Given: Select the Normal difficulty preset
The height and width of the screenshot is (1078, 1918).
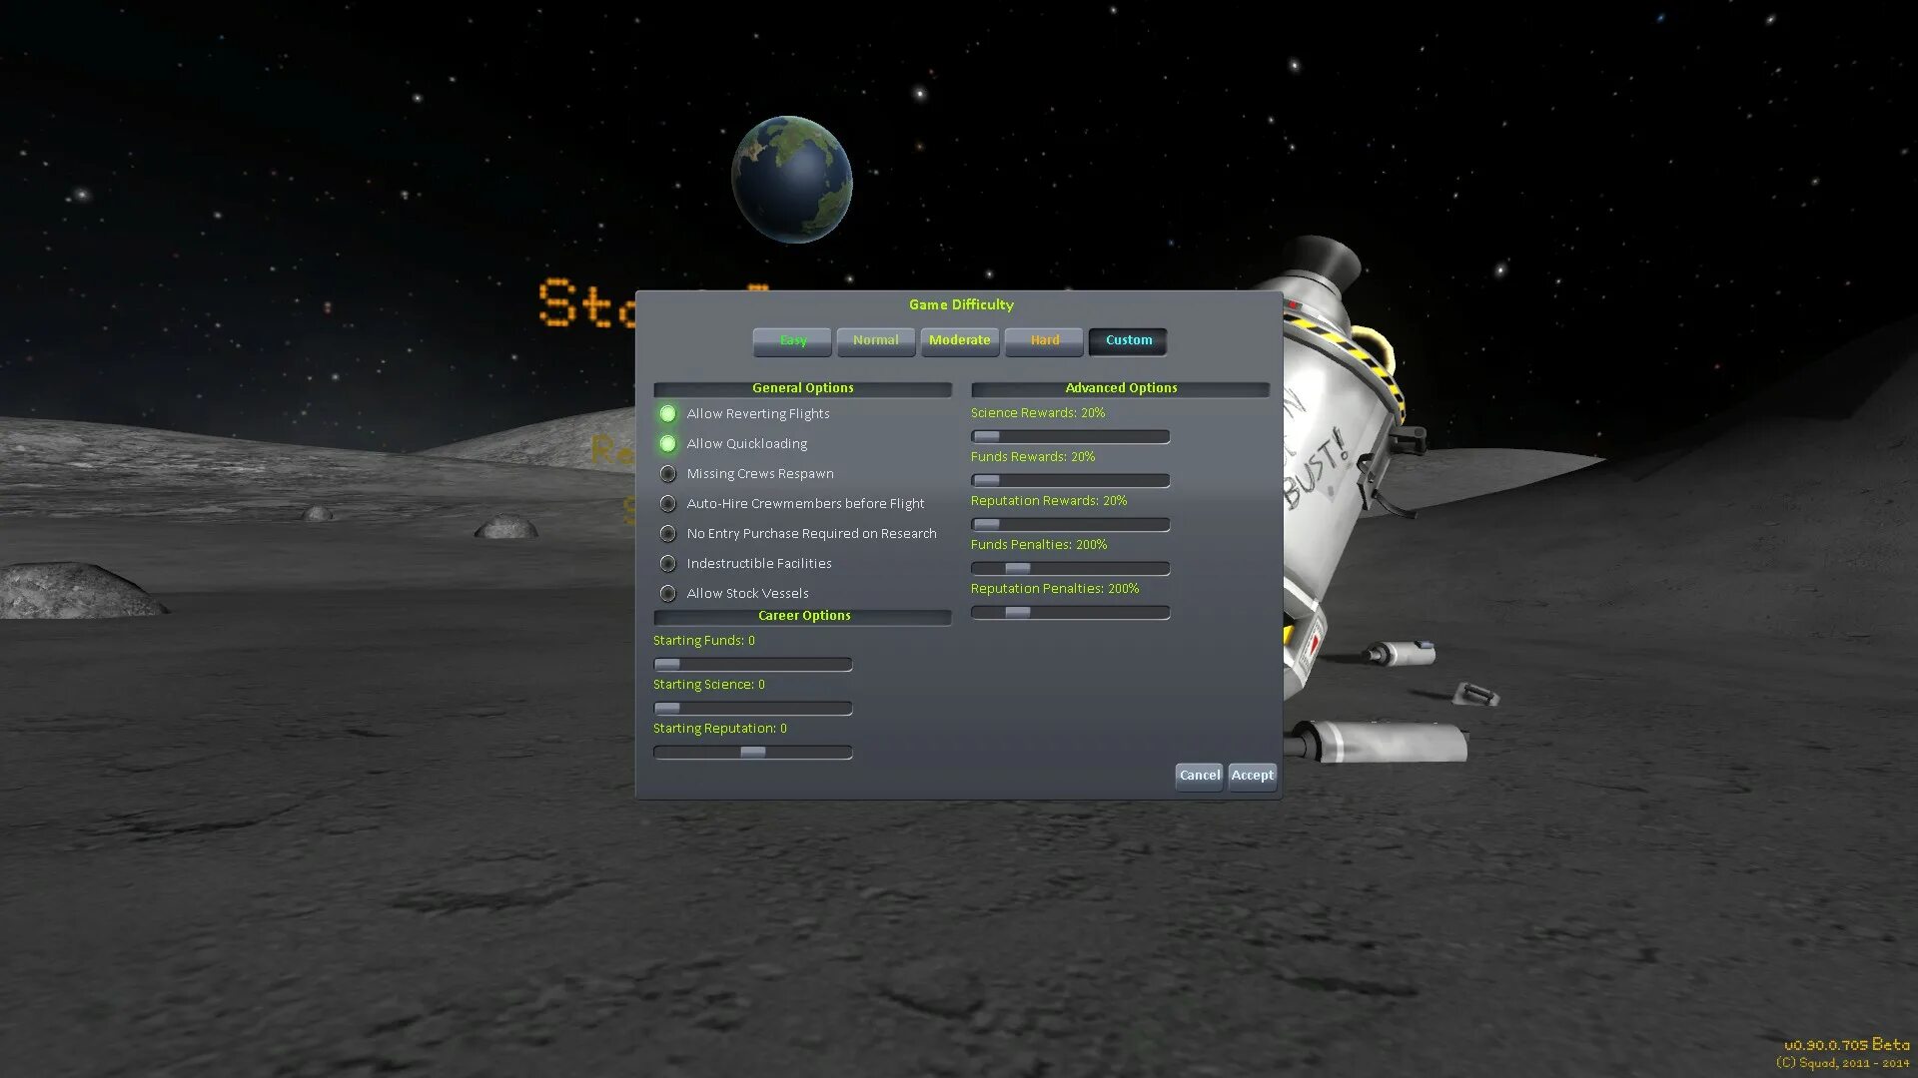Looking at the screenshot, I should pos(875,341).
